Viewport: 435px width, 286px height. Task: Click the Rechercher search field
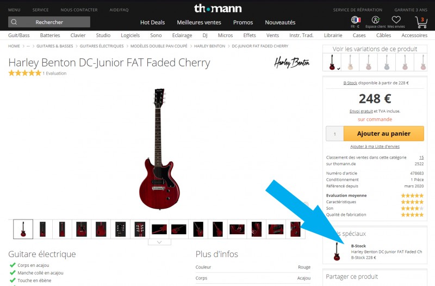tap(49, 22)
